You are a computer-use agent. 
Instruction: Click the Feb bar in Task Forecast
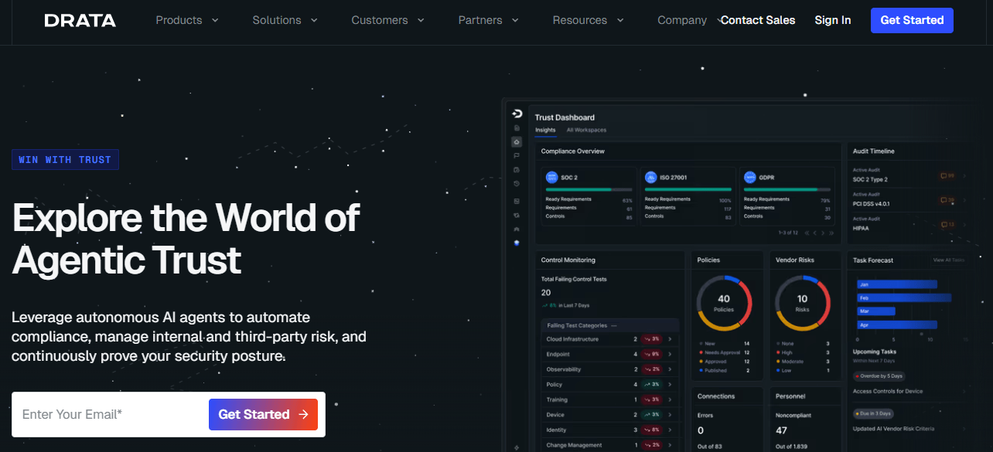coord(904,297)
